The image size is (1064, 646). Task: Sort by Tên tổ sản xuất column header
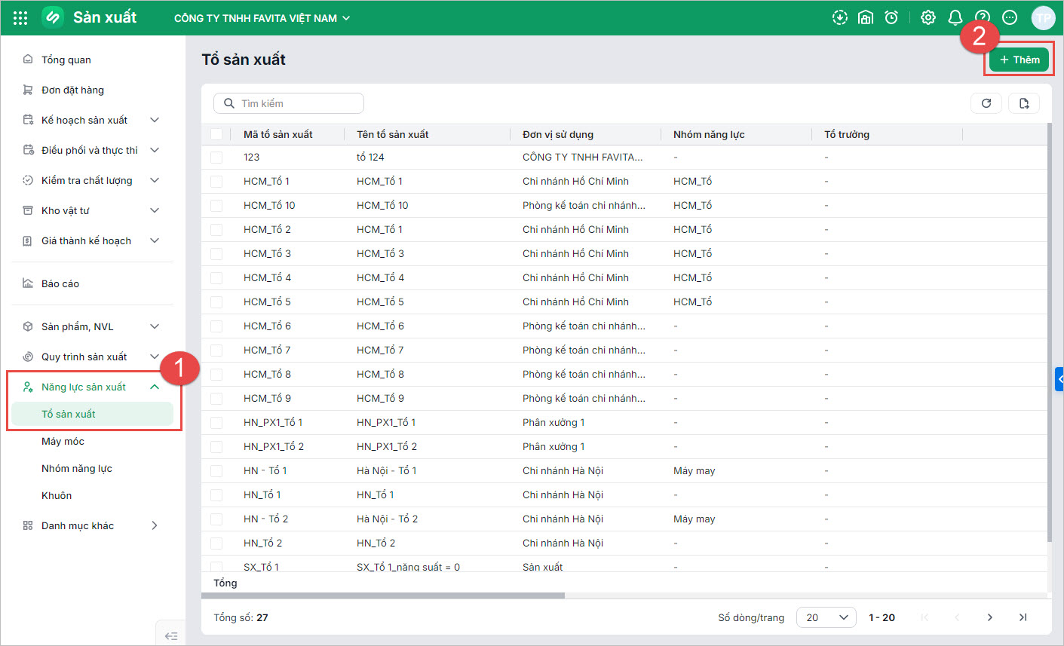coord(392,134)
